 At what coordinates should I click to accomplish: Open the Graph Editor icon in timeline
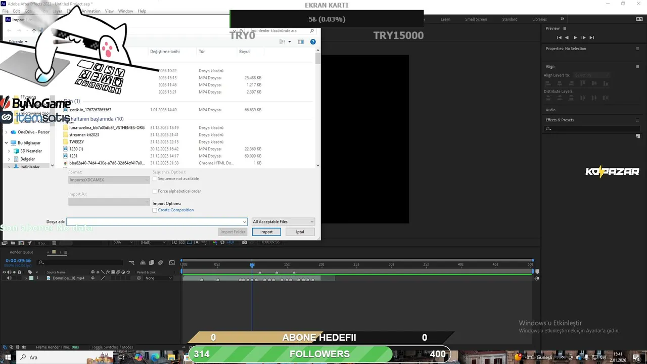(x=172, y=263)
